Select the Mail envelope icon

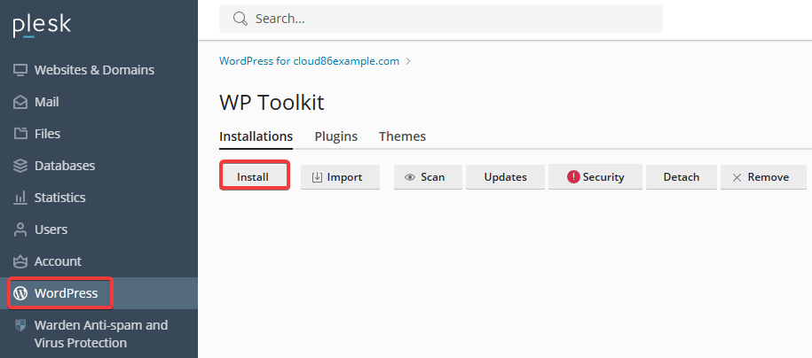click(x=20, y=102)
